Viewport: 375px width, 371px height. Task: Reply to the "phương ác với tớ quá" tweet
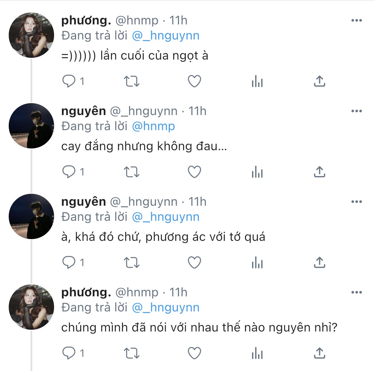(x=69, y=263)
